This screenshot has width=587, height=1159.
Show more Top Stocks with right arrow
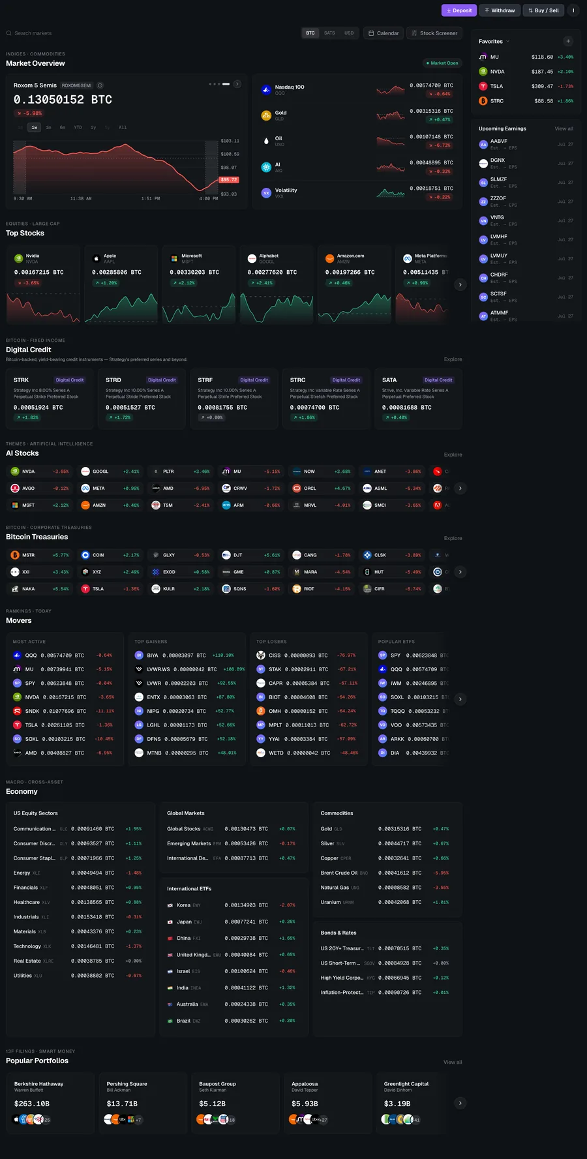tap(460, 284)
